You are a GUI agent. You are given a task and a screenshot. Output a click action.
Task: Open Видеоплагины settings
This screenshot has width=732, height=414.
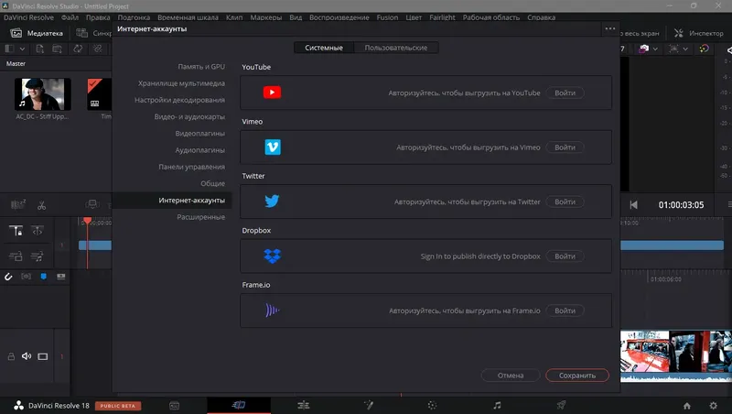(x=199, y=134)
